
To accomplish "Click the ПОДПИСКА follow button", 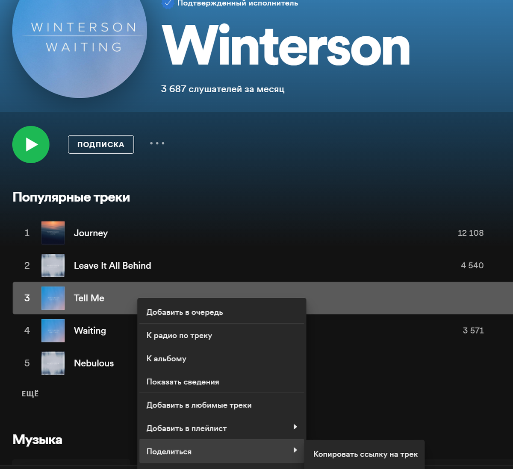I will click(x=101, y=144).
